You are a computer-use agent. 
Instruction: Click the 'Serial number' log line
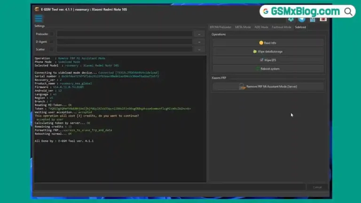pos(97,76)
